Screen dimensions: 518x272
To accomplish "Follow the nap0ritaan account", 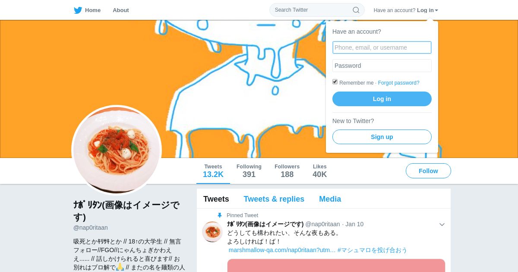I will click(428, 171).
